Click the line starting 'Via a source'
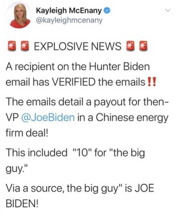 tap(80, 188)
